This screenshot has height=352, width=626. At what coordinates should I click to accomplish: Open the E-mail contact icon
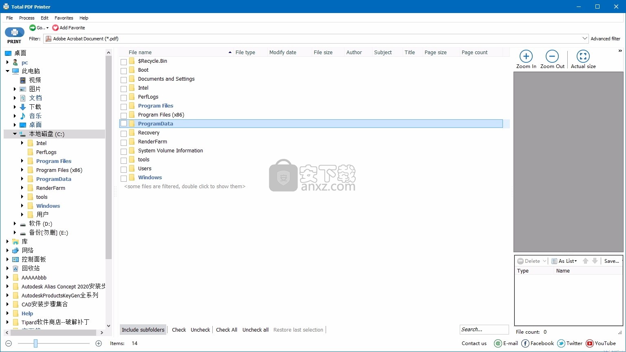(x=498, y=343)
